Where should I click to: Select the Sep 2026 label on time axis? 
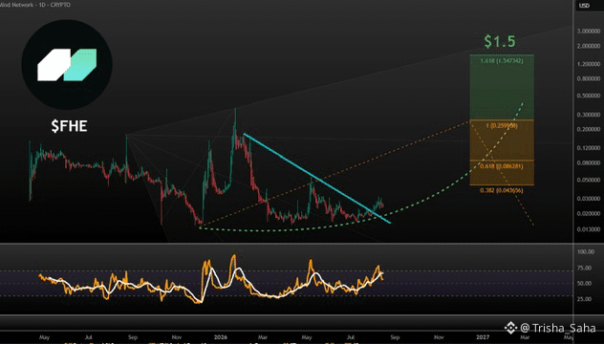tap(396, 337)
